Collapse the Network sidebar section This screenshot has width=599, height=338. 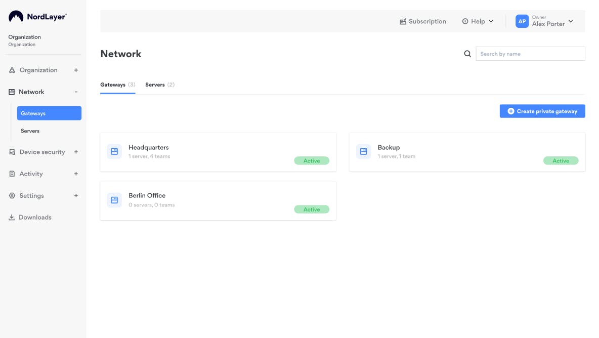click(76, 92)
